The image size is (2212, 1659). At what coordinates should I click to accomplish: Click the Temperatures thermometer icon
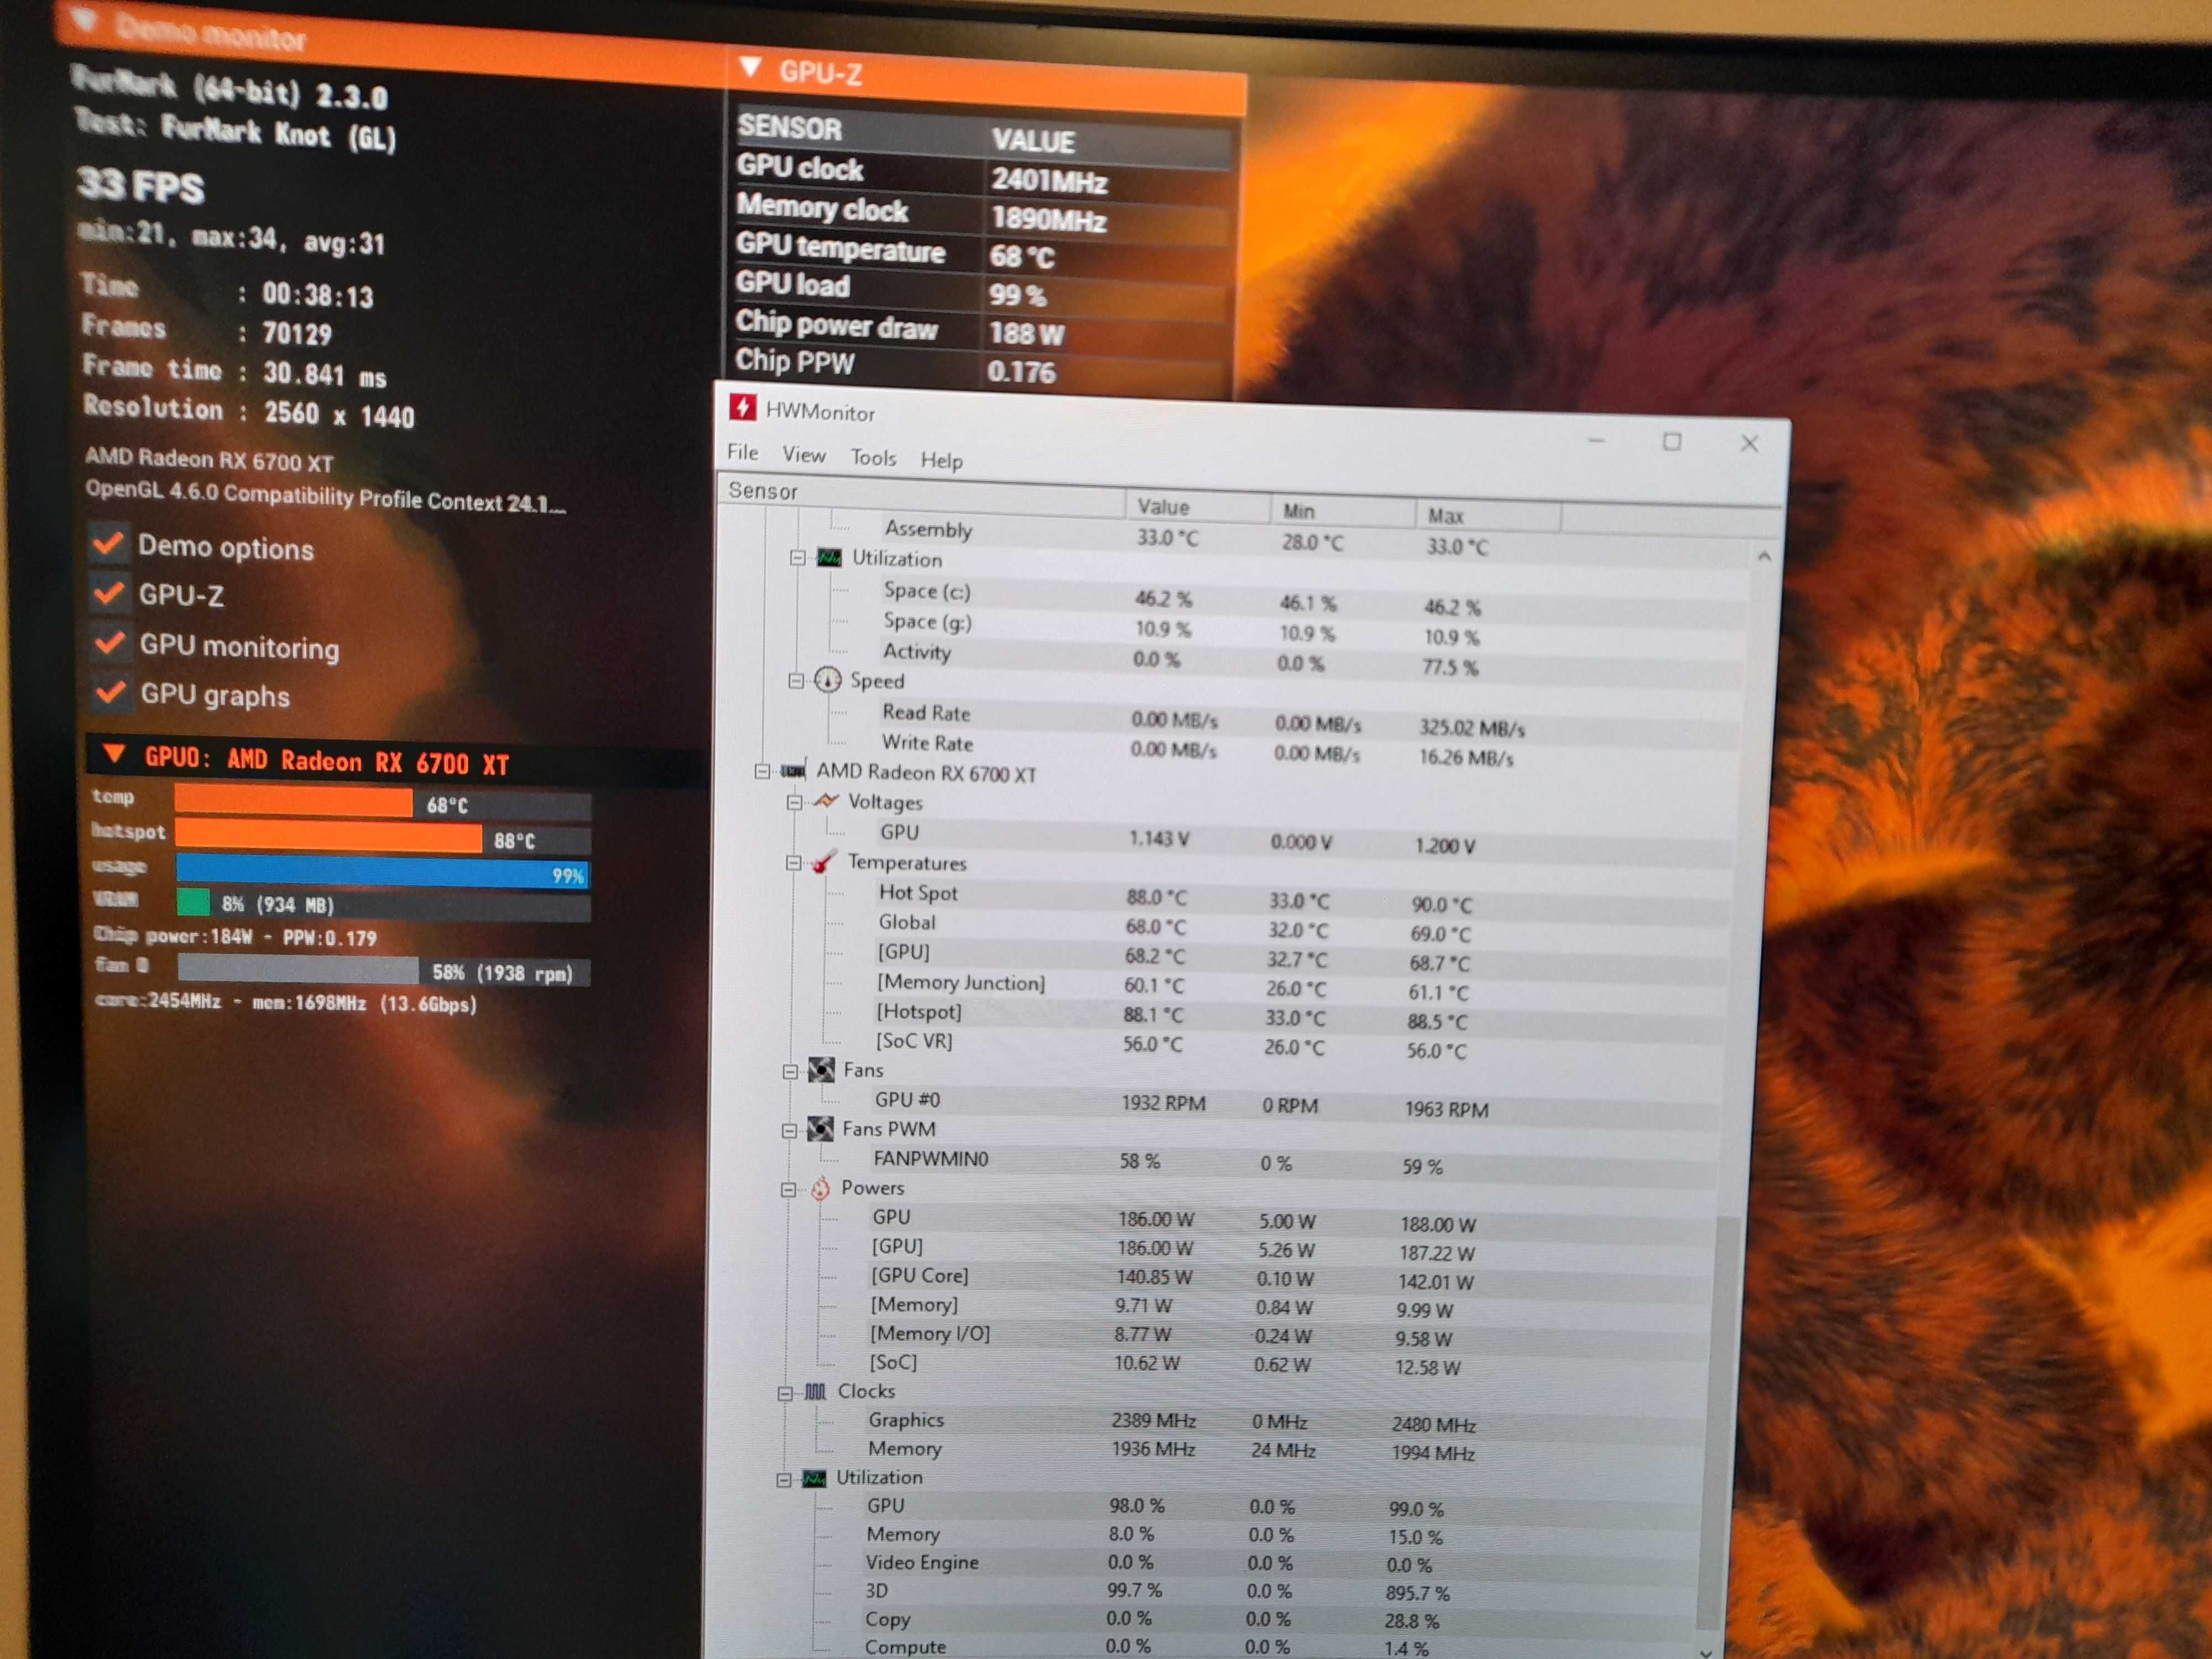tap(824, 861)
